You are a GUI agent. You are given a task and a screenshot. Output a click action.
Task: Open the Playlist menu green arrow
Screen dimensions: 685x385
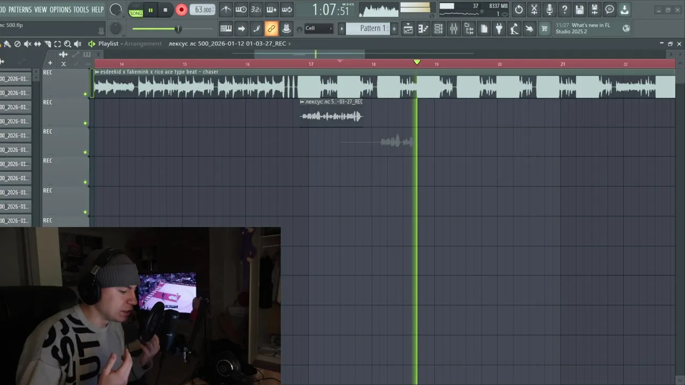point(92,44)
